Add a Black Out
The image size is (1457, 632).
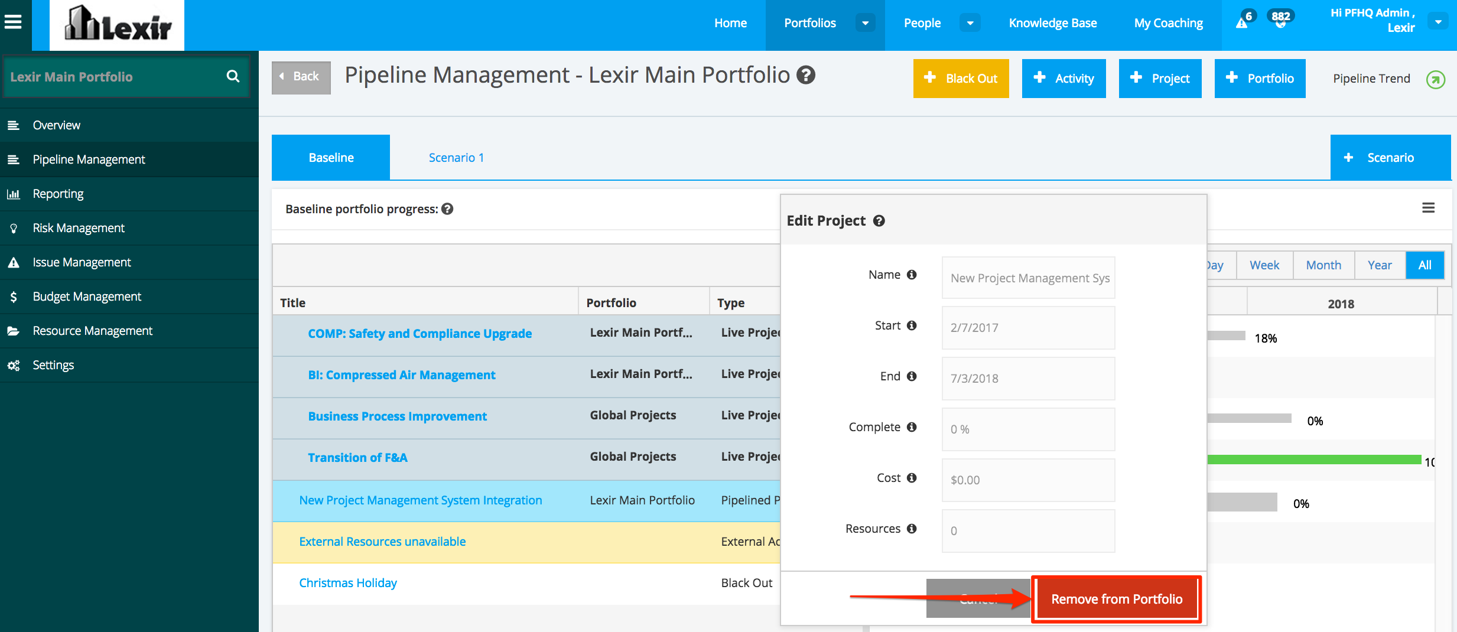pyautogui.click(x=961, y=79)
